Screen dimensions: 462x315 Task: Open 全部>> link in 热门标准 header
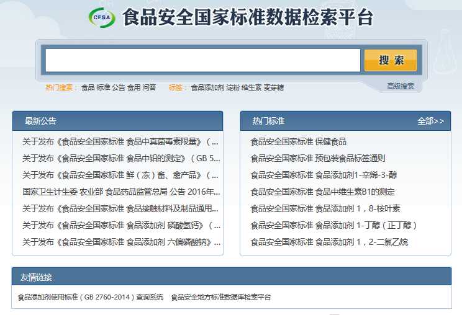pos(430,121)
